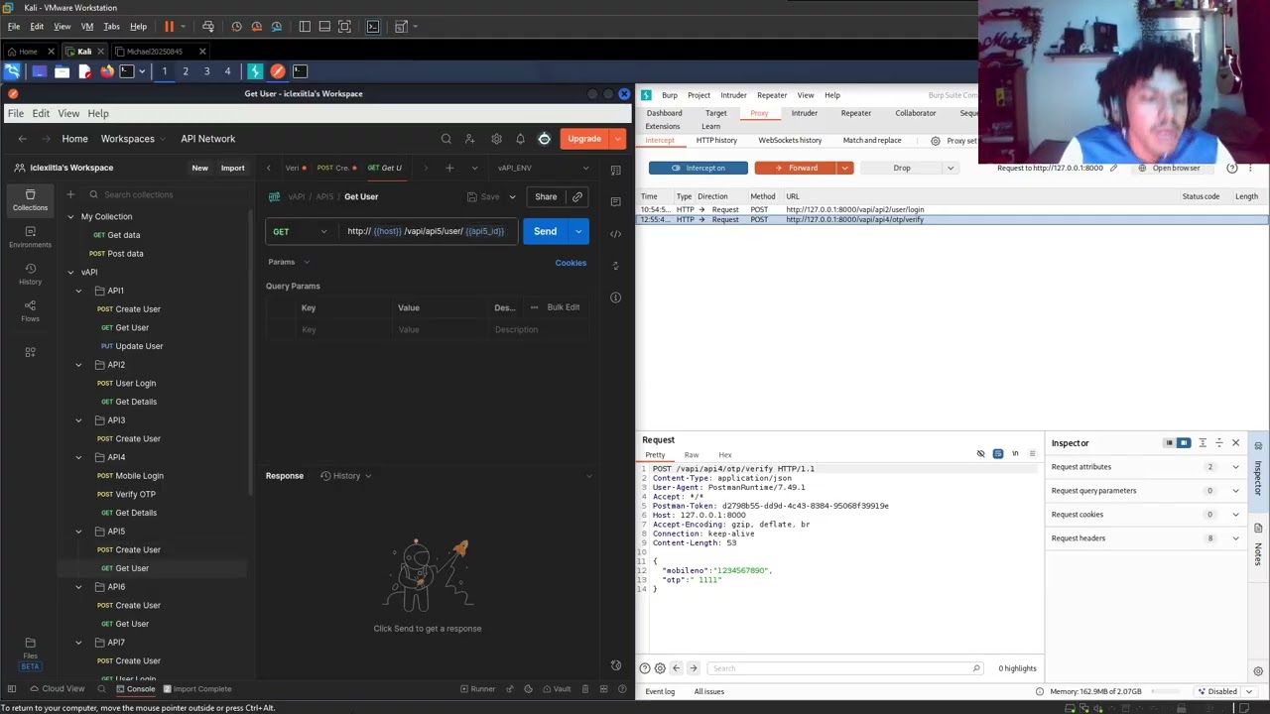The height and width of the screenshot is (714, 1270).
Task: Launch the terminal from the Kali taskbar
Action: [127, 71]
